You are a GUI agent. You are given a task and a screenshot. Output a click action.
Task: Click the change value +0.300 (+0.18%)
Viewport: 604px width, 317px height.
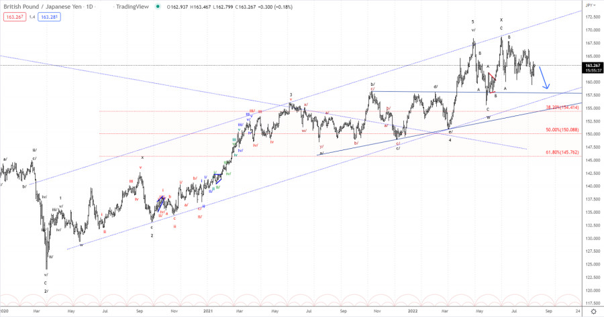click(x=275, y=7)
